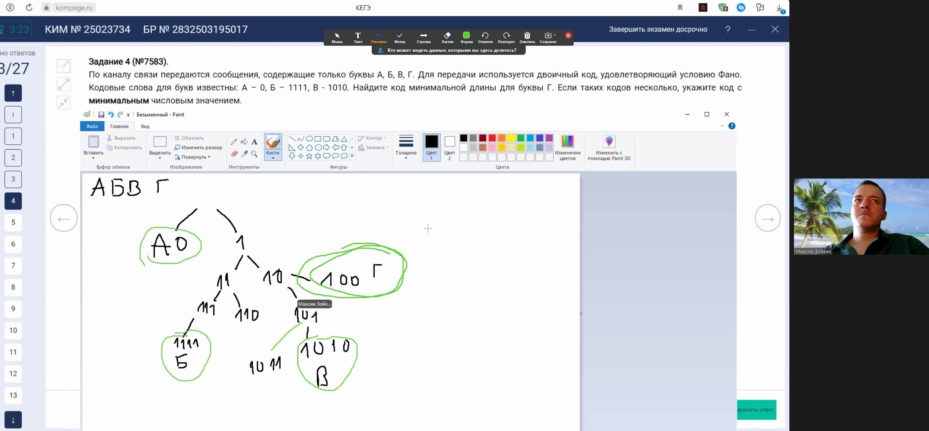Choose the Eraser tool in Paint
The image size is (929, 431).
tap(234, 154)
